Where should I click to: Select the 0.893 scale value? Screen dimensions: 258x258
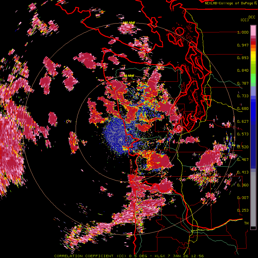pyautogui.click(x=243, y=58)
